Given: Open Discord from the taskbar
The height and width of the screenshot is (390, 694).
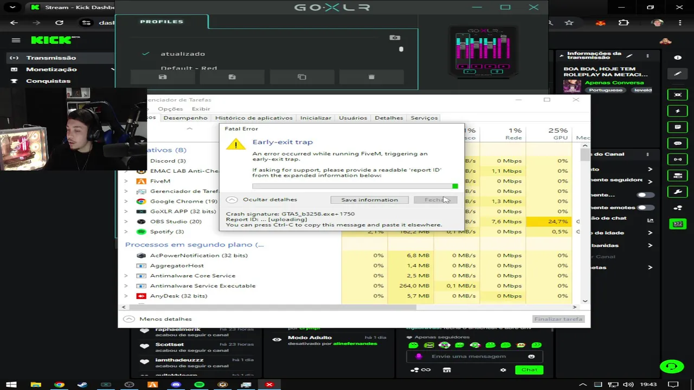Looking at the screenshot, I should [x=176, y=385].
